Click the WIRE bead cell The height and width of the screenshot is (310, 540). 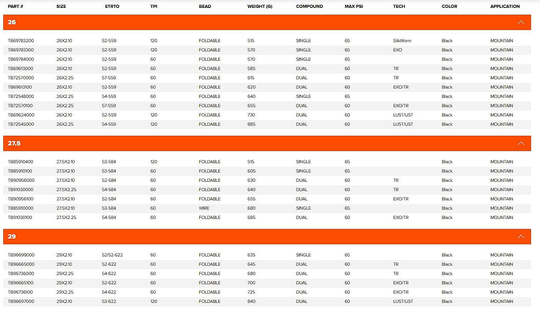(204, 208)
